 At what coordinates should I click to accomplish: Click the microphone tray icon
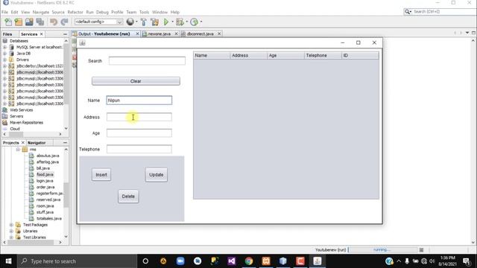[407, 261]
